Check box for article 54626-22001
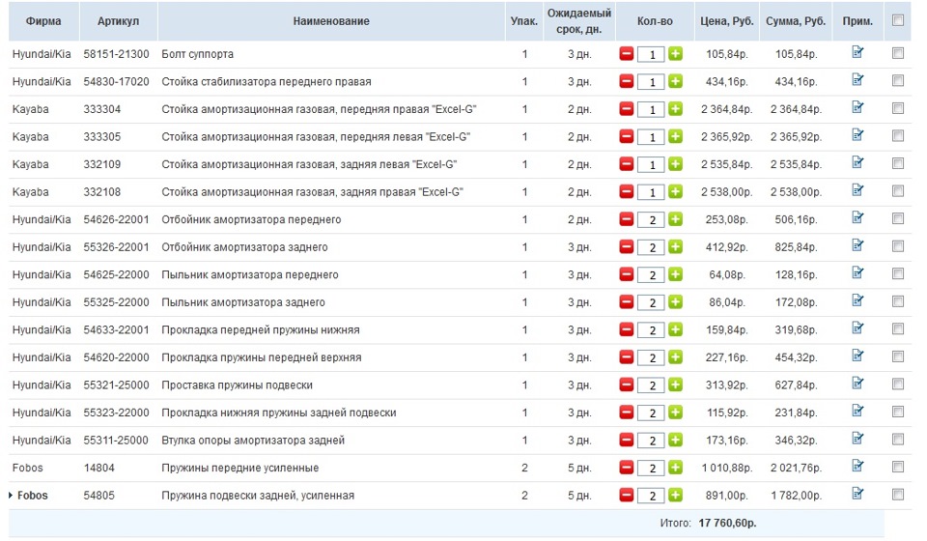This screenshot has height=541, width=927. [897, 218]
